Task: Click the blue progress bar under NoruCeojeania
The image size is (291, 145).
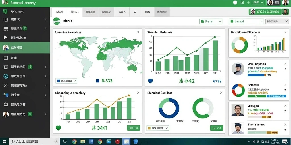Action: (256, 75)
